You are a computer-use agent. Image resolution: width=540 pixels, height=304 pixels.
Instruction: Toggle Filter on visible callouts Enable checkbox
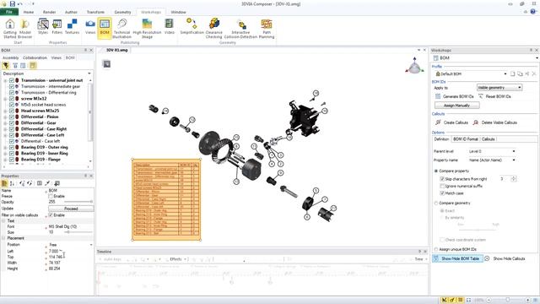click(51, 215)
